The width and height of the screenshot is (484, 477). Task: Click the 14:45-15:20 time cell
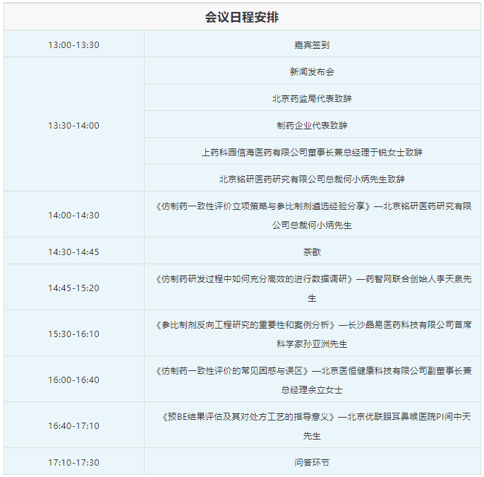click(73, 288)
